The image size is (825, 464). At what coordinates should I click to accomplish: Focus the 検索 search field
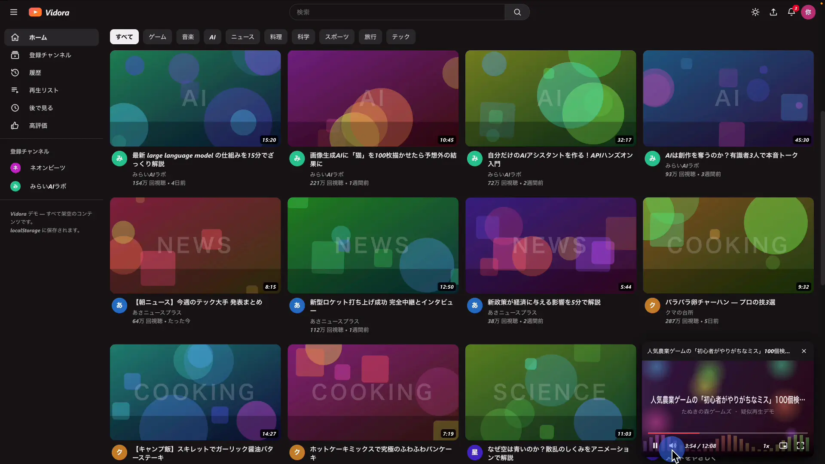coord(397,12)
